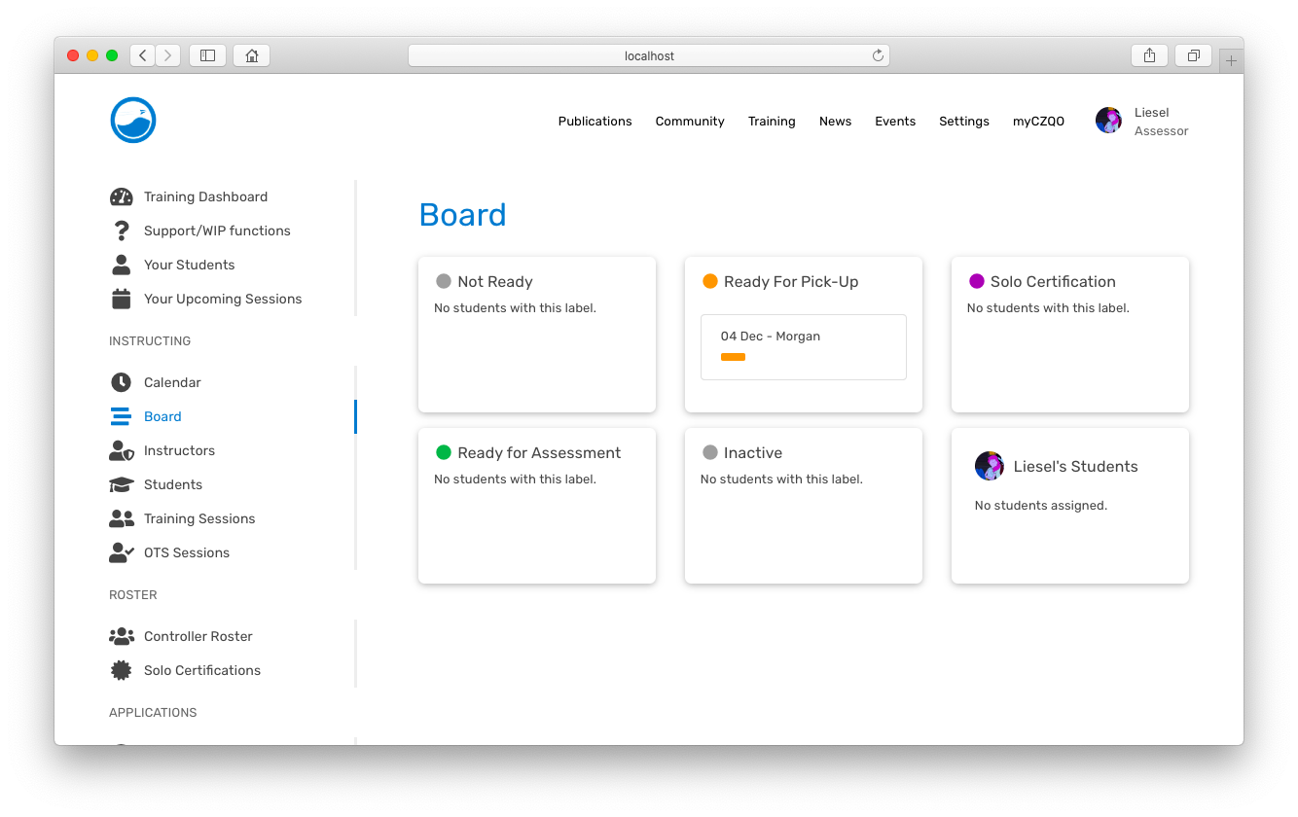
Task: Click the purple status dot on Solo Certification
Action: (978, 281)
